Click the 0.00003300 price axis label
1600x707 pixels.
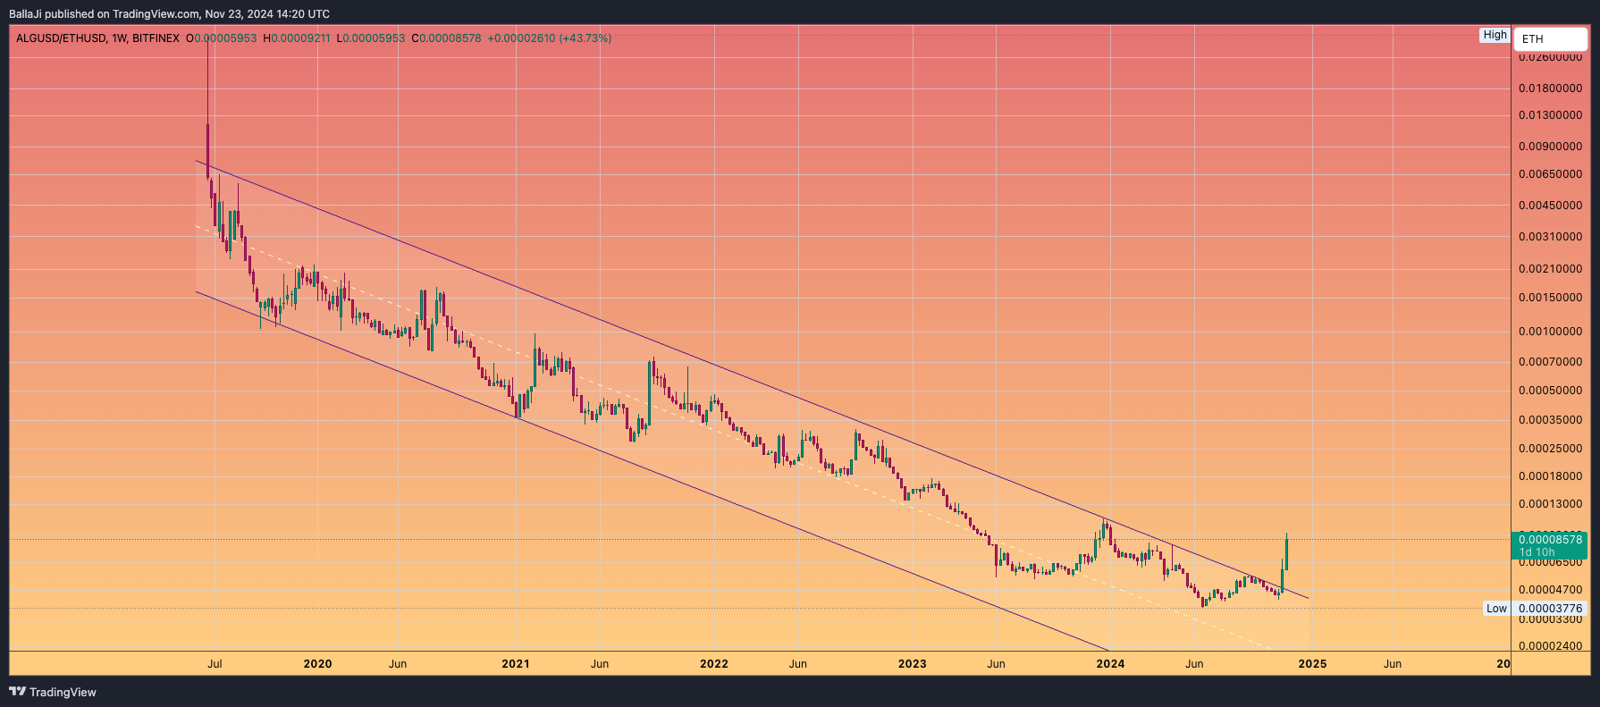(x=1550, y=619)
